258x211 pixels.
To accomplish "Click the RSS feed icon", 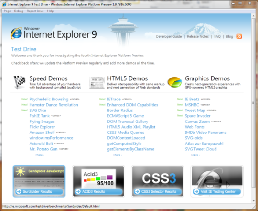I will coord(239,36).
